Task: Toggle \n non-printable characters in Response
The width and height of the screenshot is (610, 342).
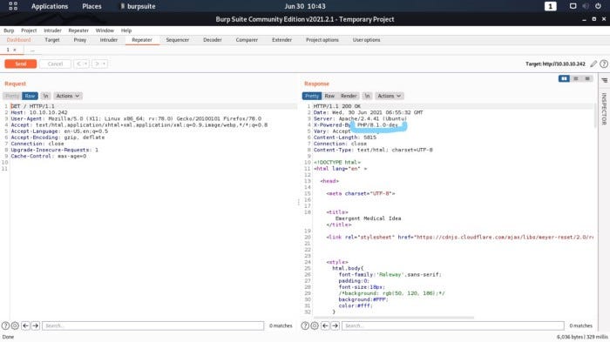Action: pos(367,96)
